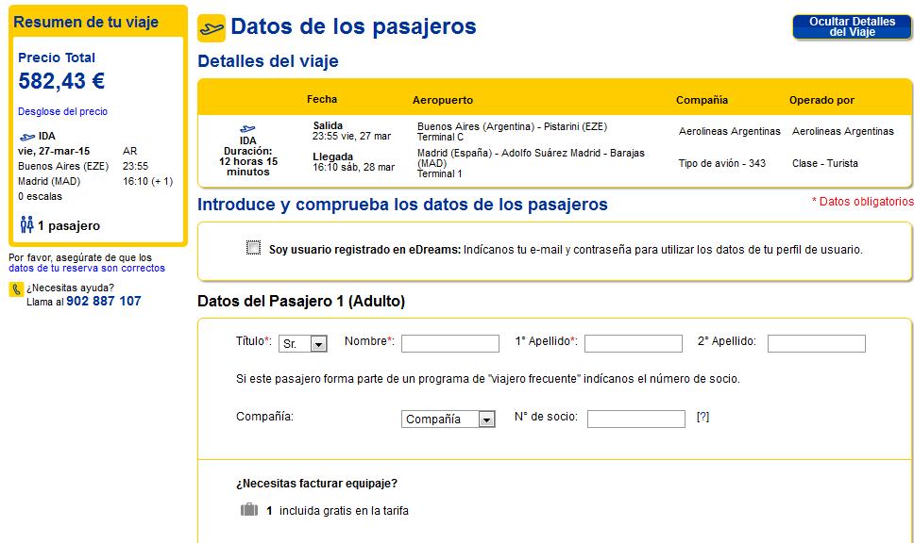
Task: Focus the Nombre text field
Action: pyautogui.click(x=450, y=343)
